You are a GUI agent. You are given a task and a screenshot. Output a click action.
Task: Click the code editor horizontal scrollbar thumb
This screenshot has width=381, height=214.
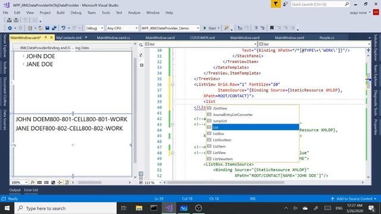226,182
